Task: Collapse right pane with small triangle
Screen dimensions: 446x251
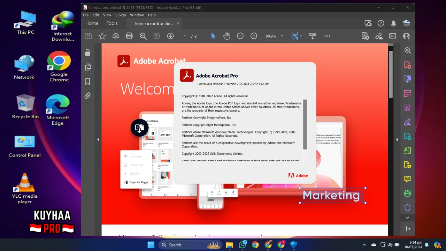Action: pos(397,139)
